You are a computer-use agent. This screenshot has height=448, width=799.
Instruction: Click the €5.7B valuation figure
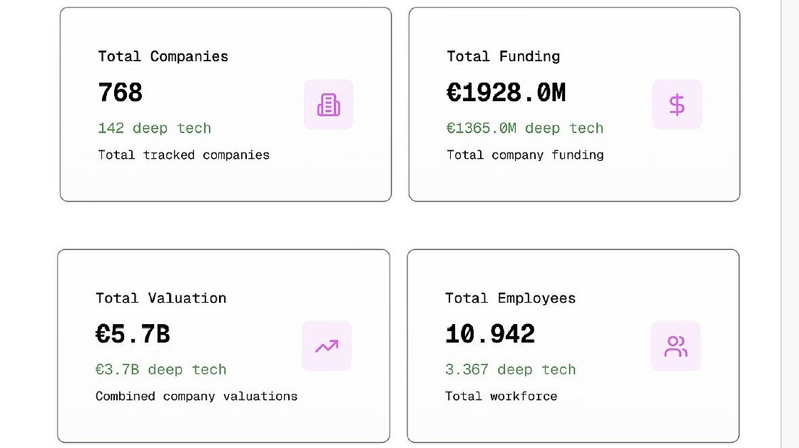pos(133,334)
